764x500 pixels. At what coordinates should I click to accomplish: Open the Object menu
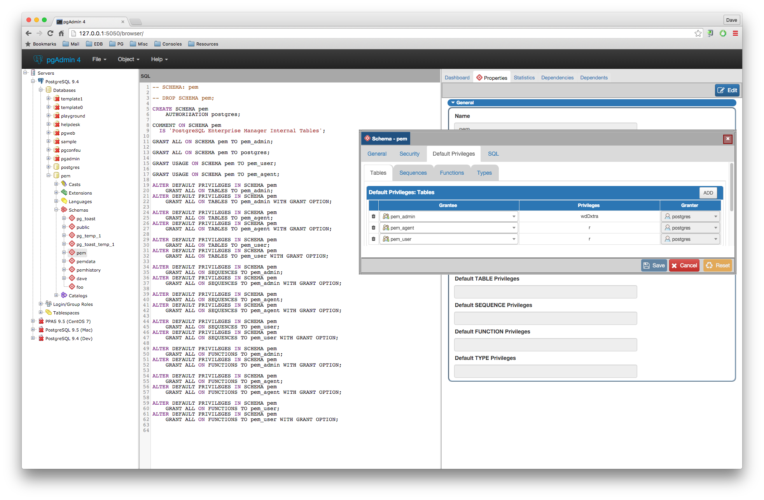coord(128,59)
